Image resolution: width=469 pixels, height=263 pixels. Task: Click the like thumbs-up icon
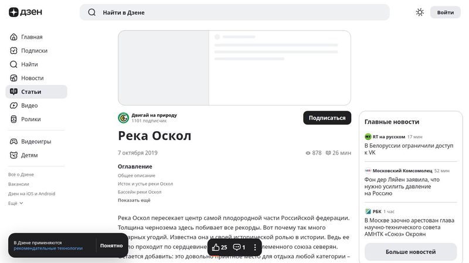pyautogui.click(x=216, y=247)
